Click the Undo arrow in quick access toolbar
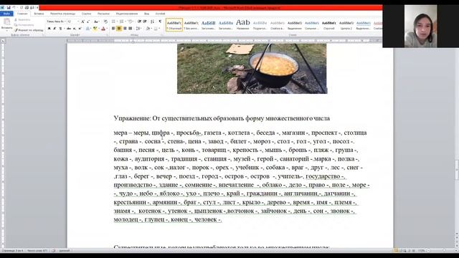This screenshot has height=258, width=459. pos(14,8)
